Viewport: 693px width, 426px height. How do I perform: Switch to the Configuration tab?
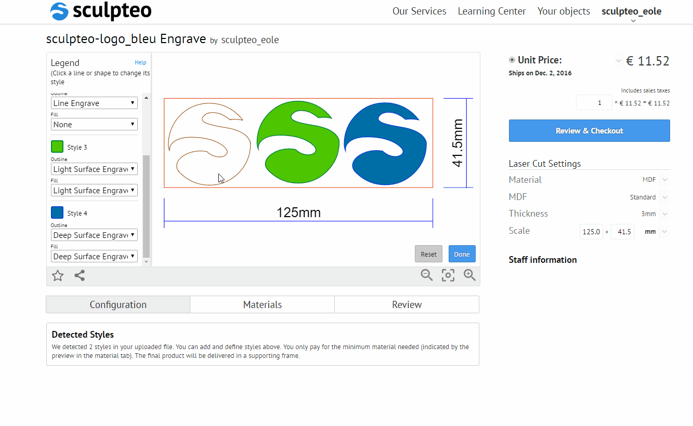pos(118,304)
